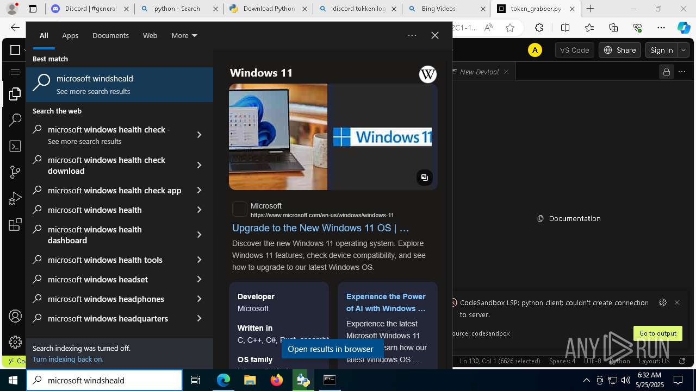Expand the More filter dropdown
Viewport: 696px width, 391px height.
184,35
